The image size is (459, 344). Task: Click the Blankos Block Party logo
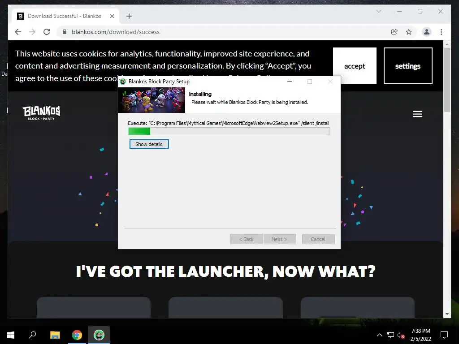point(41,113)
